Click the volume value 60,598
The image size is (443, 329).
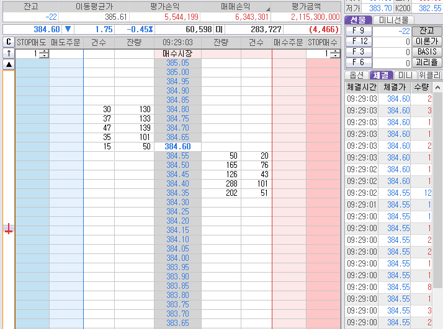(199, 29)
